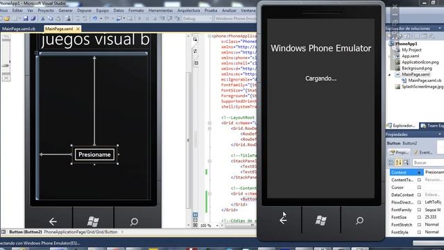Click the vertical split view icon at the bottom
444x250 pixels.
(x=196, y=215)
